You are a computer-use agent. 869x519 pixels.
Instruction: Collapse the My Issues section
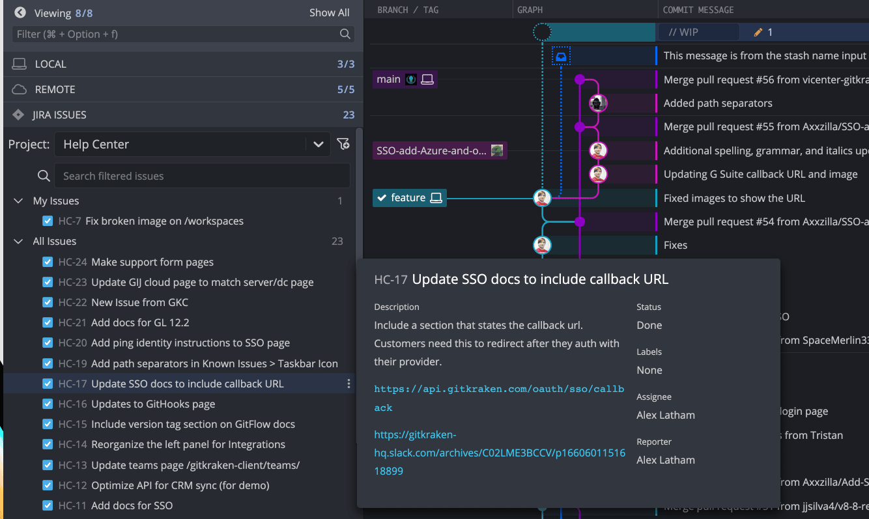(x=18, y=201)
